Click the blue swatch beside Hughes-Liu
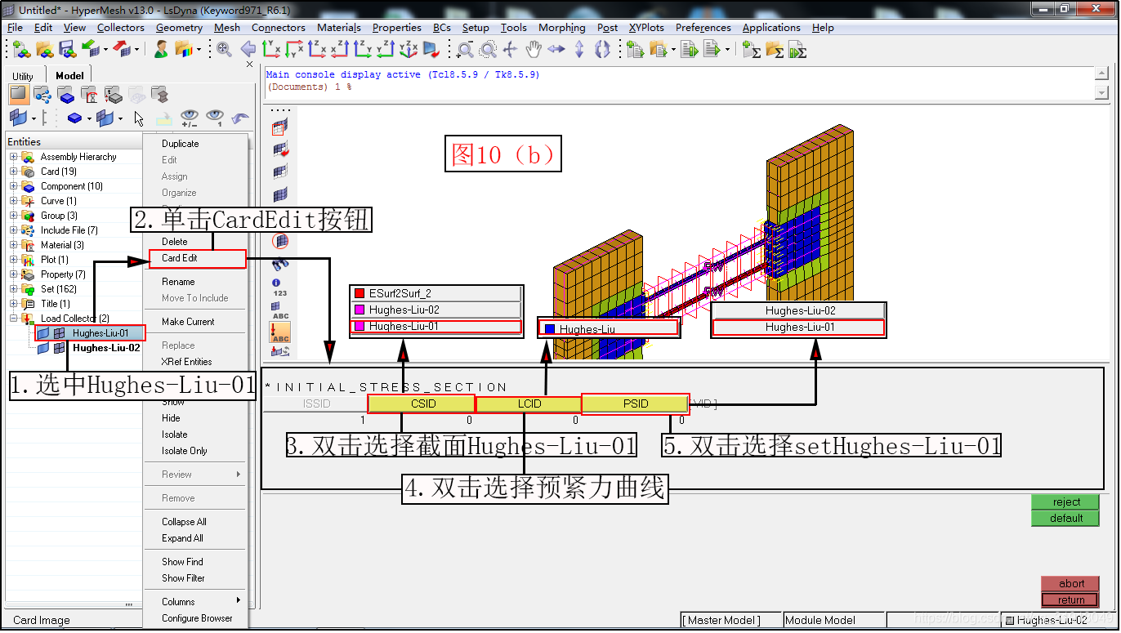Screen dimensions: 1121x633 (x=549, y=329)
